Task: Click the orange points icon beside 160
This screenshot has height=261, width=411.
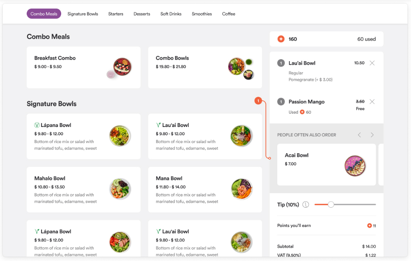Action: point(281,39)
